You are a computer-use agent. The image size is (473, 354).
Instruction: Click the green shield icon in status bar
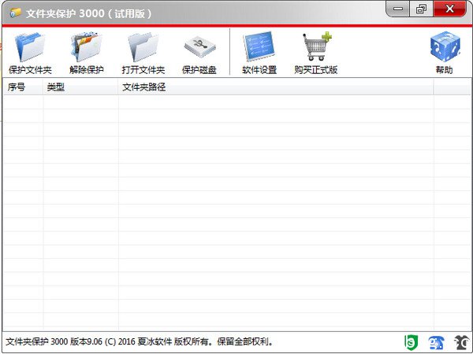tap(410, 342)
